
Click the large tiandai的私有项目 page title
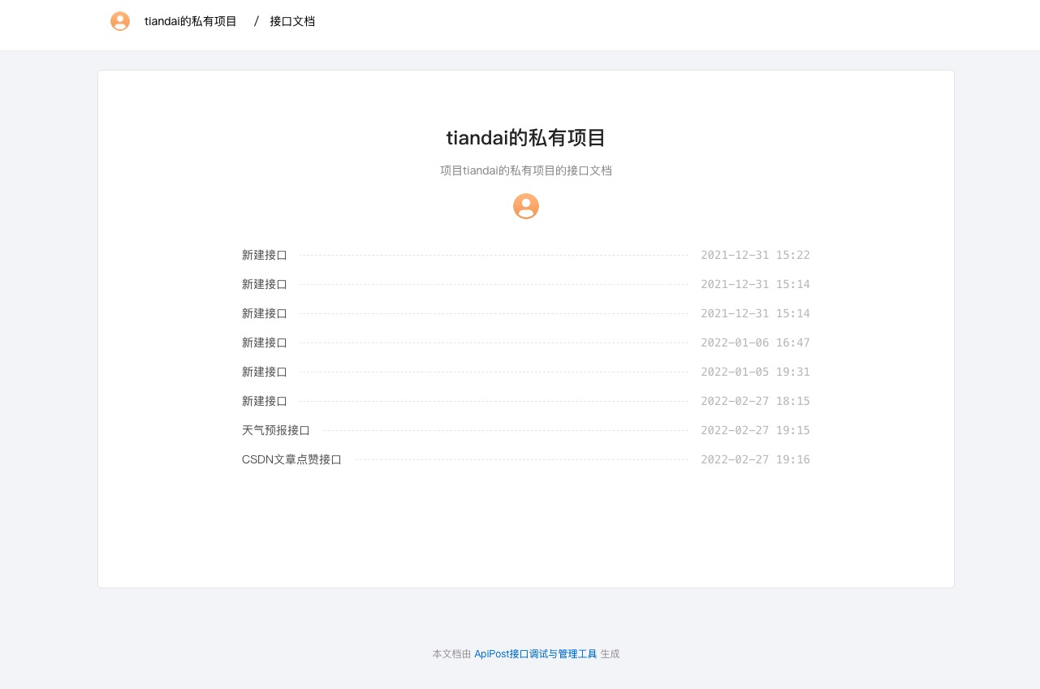pos(526,138)
